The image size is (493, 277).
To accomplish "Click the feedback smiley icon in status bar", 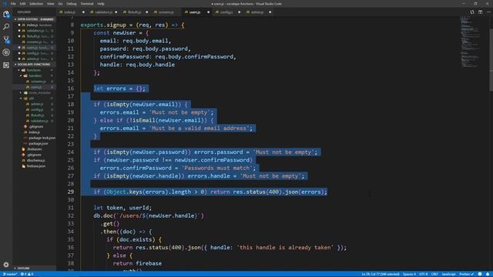I will point(480,274).
